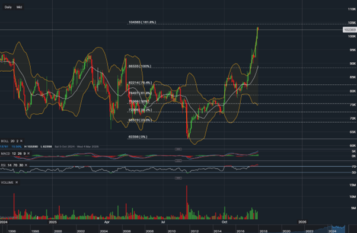Click the Apr date axis label
The height and width of the screenshot is (233, 357).
(107, 222)
